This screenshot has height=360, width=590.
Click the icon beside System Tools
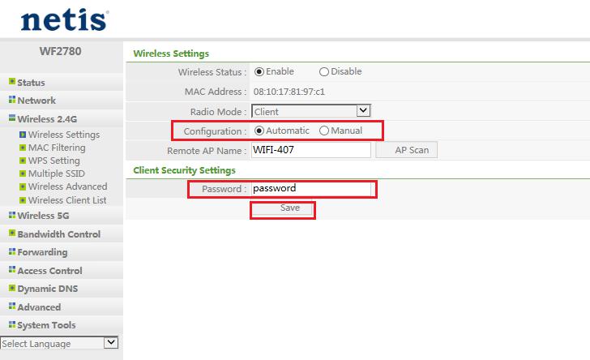point(11,324)
